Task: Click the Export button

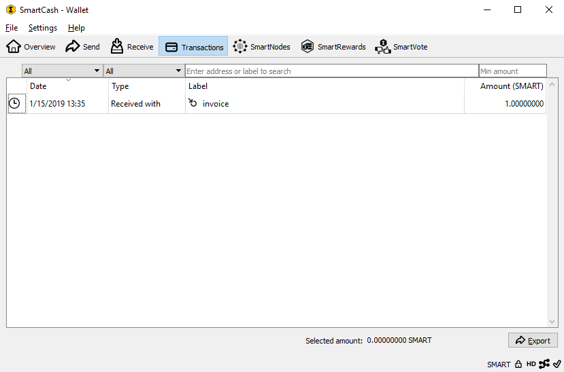Action: tap(533, 340)
